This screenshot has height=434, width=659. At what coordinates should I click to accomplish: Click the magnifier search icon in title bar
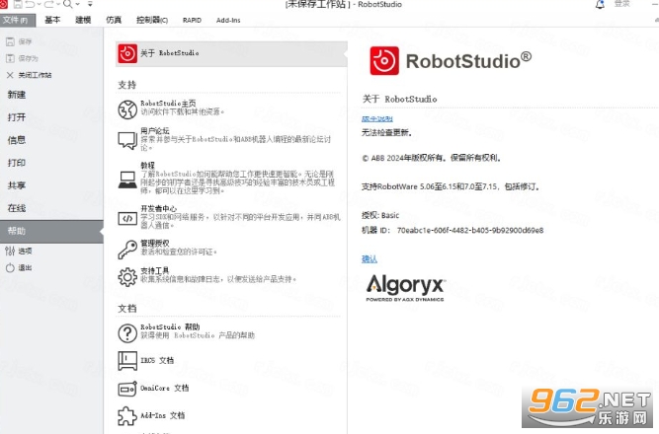tap(67, 5)
